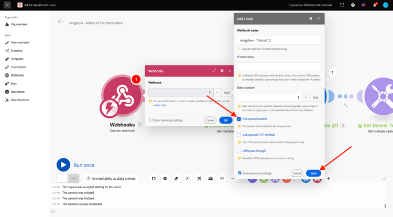The height and width of the screenshot is (217, 393).
Task: Click the plus icon in bottom toolbar
Action: pyautogui.click(x=329, y=178)
